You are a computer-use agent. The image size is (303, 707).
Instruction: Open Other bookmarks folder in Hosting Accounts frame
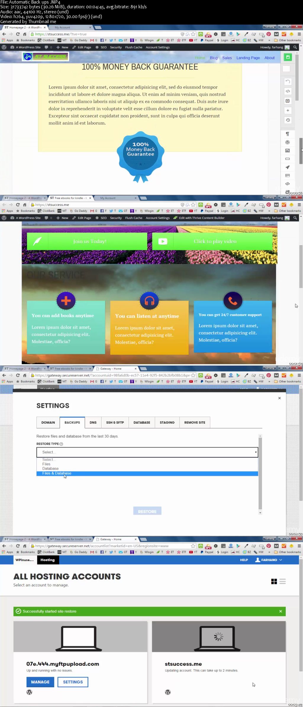click(287, 552)
